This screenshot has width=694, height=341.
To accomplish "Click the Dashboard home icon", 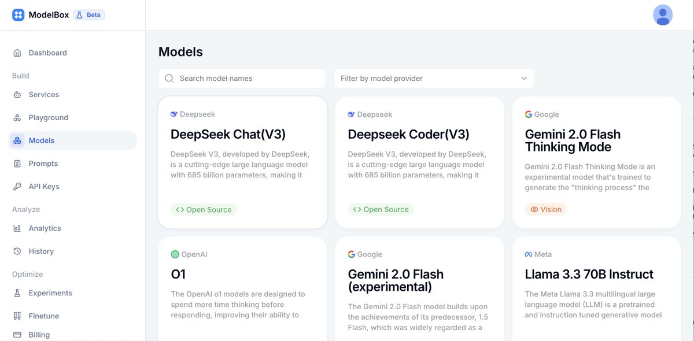I will point(17,53).
